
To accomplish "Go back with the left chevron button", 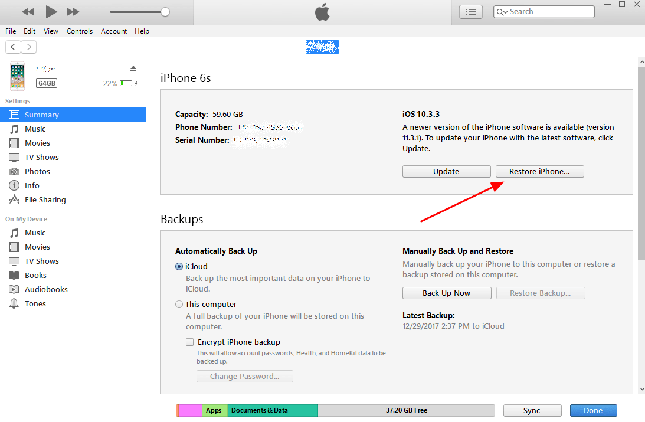I will (13, 47).
